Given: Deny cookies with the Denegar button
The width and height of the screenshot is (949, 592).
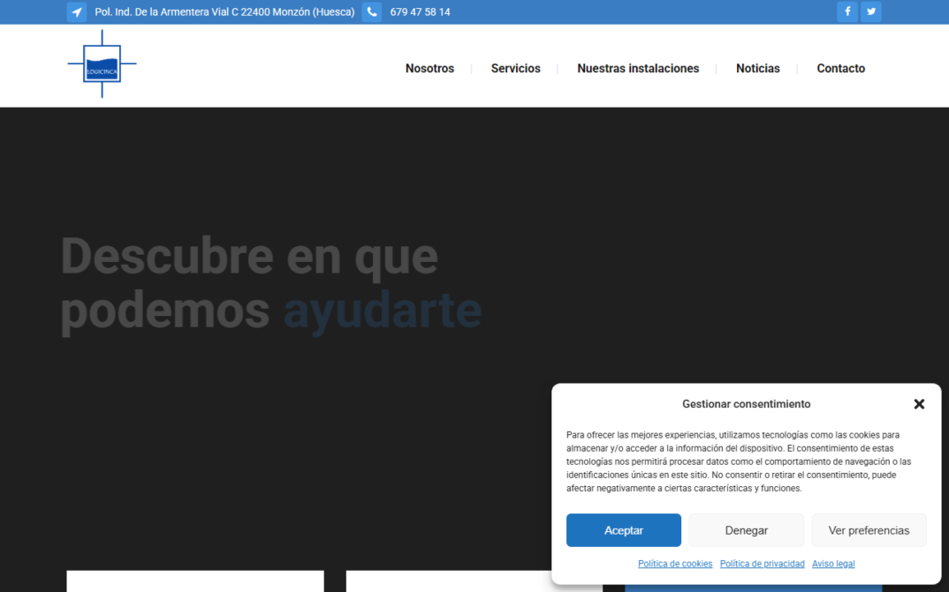Looking at the screenshot, I should point(747,530).
